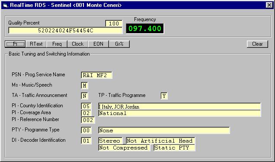Click the Programme Type code 00
275x162 pixels.
point(86,131)
